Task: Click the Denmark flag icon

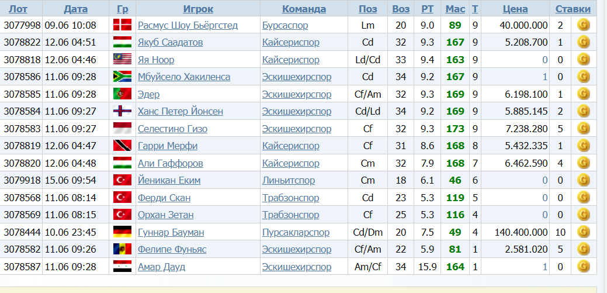Action: coord(122,25)
